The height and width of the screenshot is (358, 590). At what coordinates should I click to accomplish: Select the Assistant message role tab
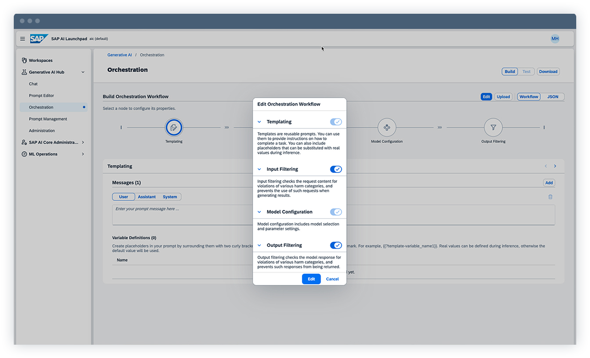(147, 196)
